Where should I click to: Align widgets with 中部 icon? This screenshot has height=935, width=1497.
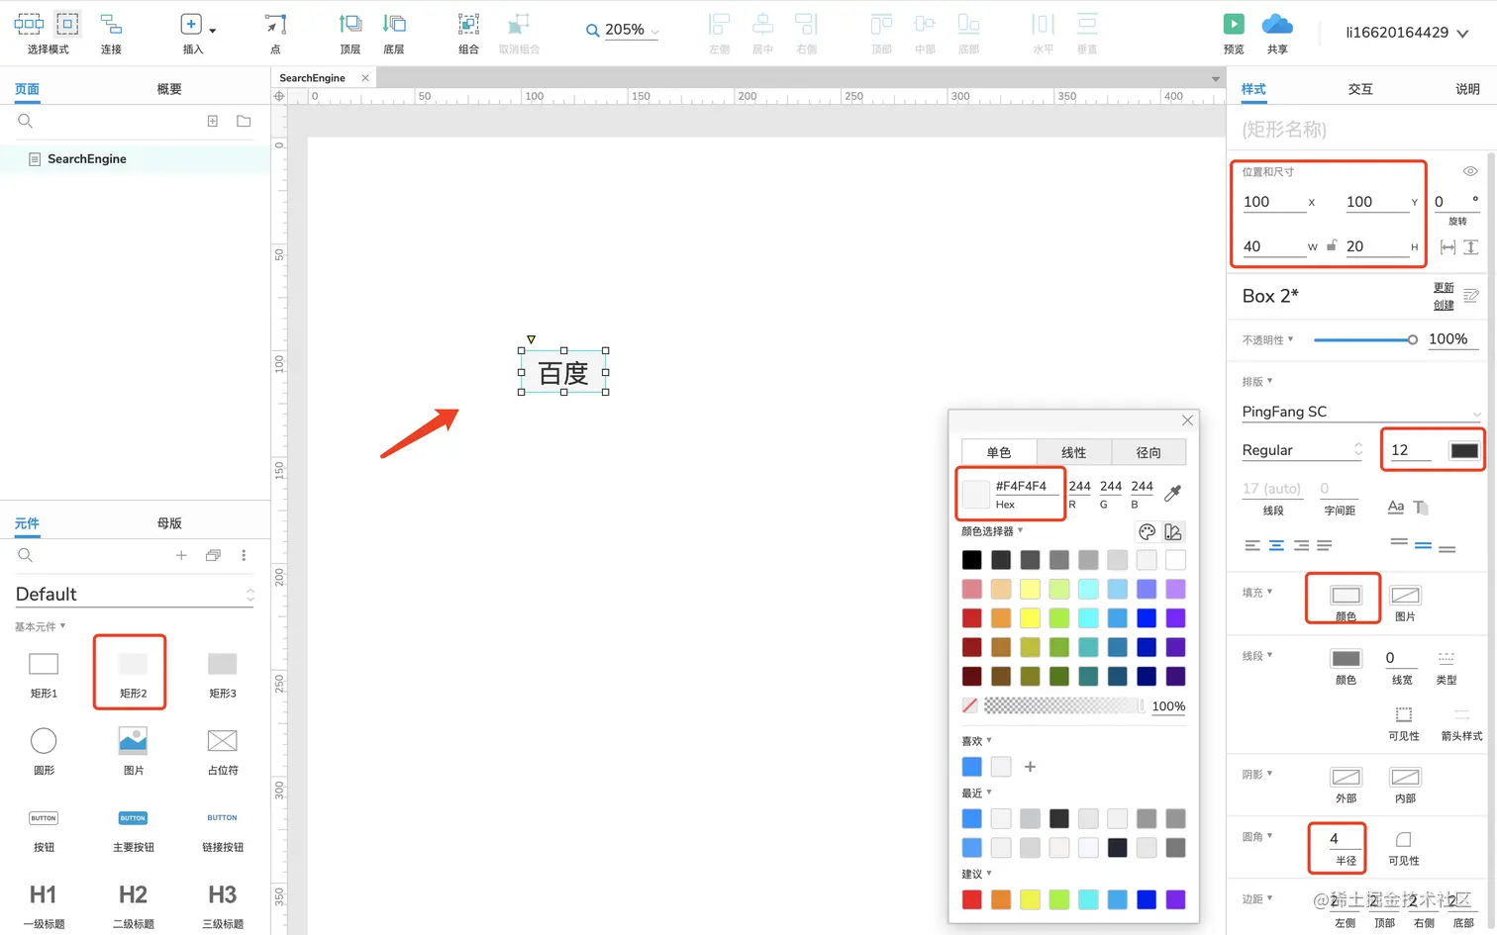click(x=925, y=25)
